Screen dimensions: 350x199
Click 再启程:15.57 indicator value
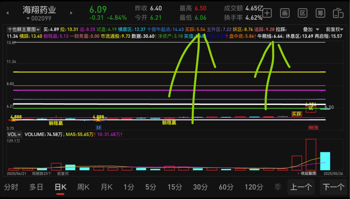point(328,36)
